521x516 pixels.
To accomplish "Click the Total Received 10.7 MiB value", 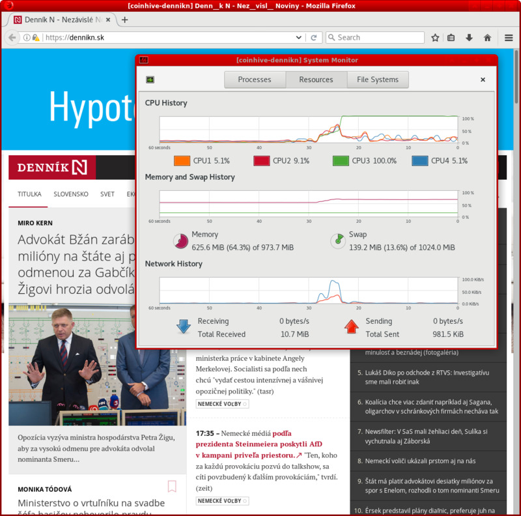I will pos(295,334).
